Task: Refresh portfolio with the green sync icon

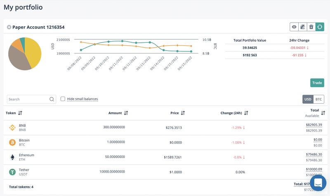Action: 320,27
